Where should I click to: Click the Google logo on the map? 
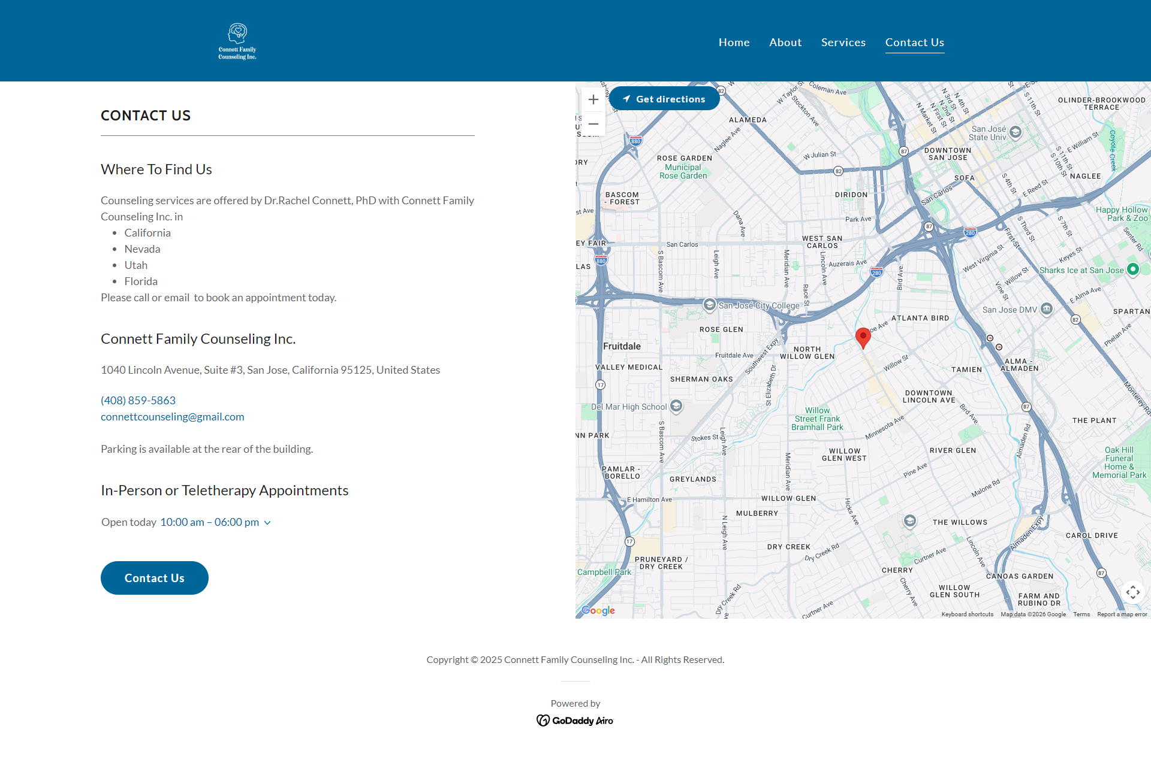pos(598,610)
